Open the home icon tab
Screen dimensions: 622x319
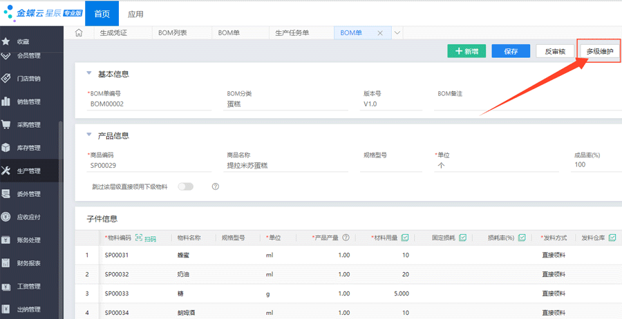(x=79, y=33)
